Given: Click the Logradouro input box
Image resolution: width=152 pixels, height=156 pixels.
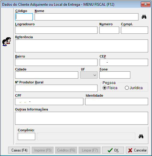Looking at the screenshot, I should click(x=56, y=30).
